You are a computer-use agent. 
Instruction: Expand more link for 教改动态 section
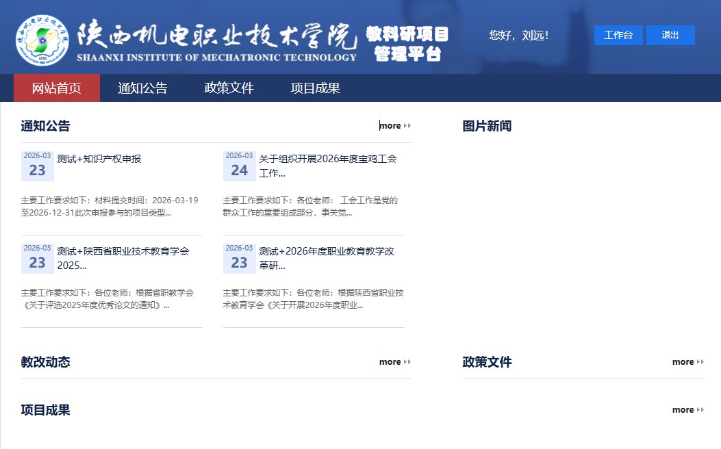(x=395, y=362)
